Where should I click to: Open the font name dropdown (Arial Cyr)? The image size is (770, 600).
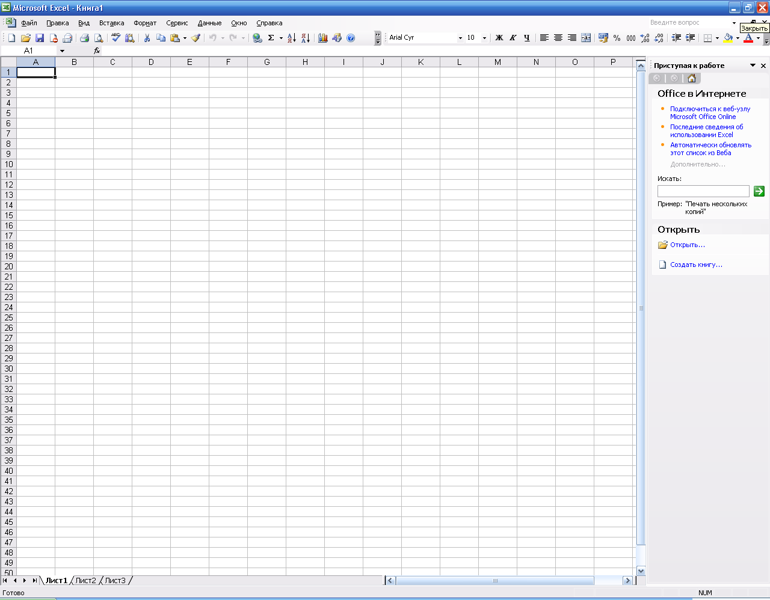(x=460, y=38)
